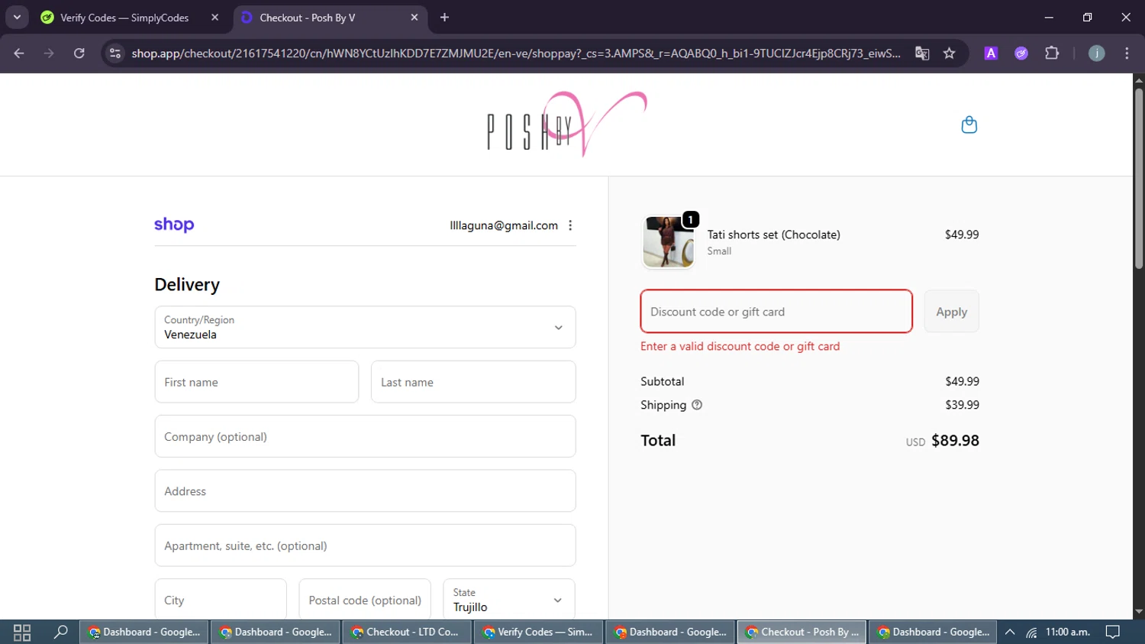Close the Verify Codes tab
This screenshot has width=1145, height=644.
click(x=214, y=17)
